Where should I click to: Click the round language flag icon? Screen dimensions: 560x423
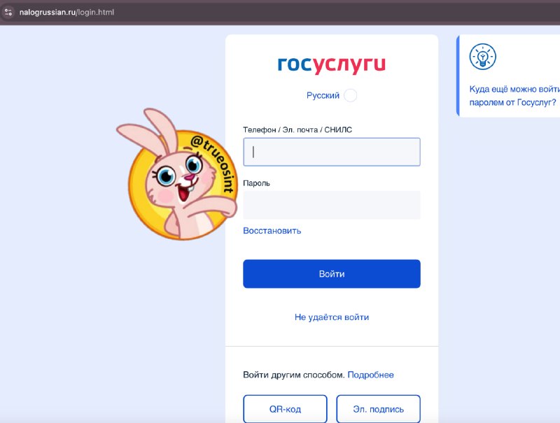(350, 95)
